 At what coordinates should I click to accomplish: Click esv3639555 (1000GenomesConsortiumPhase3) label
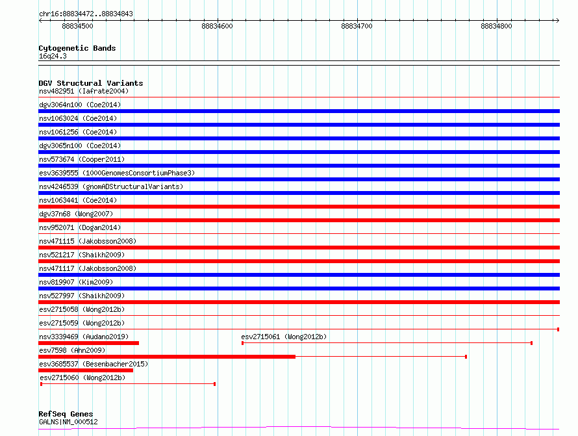[117, 173]
